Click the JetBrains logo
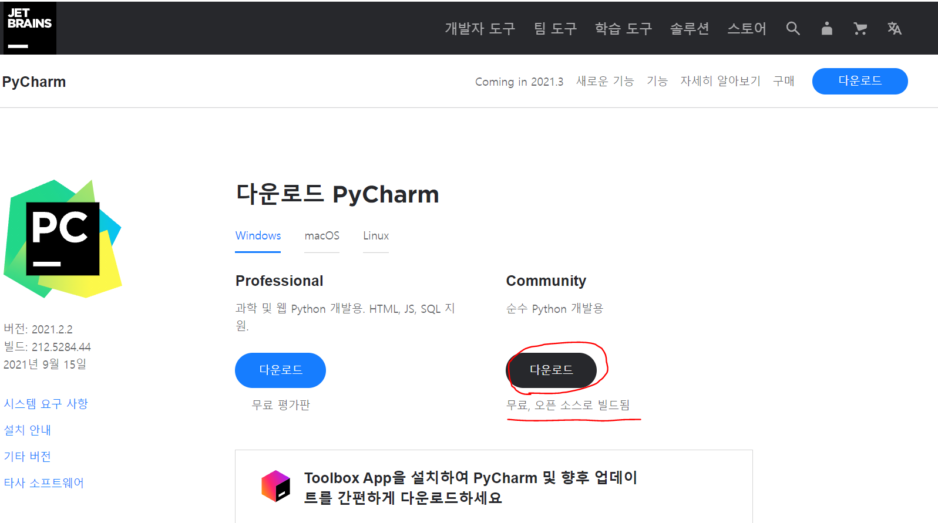Screen dimensions: 938x523 click(30, 28)
